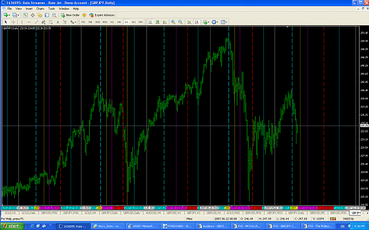Toggle the M30 timeframe button
This screenshot has height=230, width=369.
click(x=105, y=22)
